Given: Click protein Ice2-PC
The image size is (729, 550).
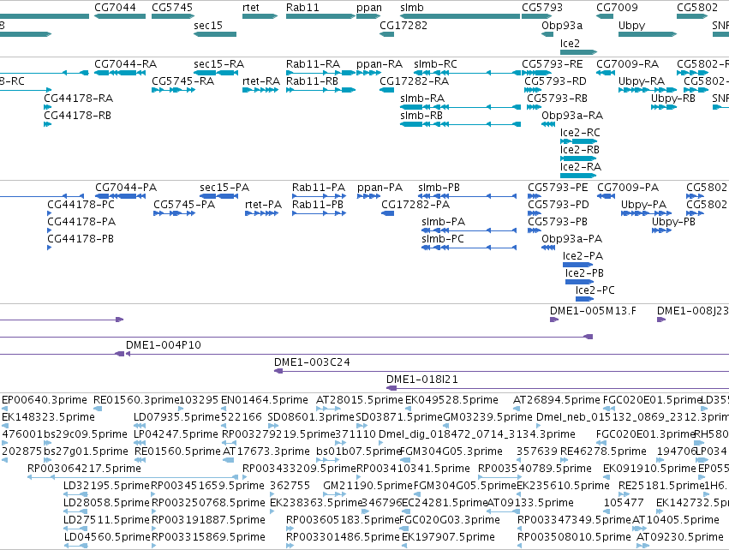Looking at the screenshot, I should pos(584,299).
